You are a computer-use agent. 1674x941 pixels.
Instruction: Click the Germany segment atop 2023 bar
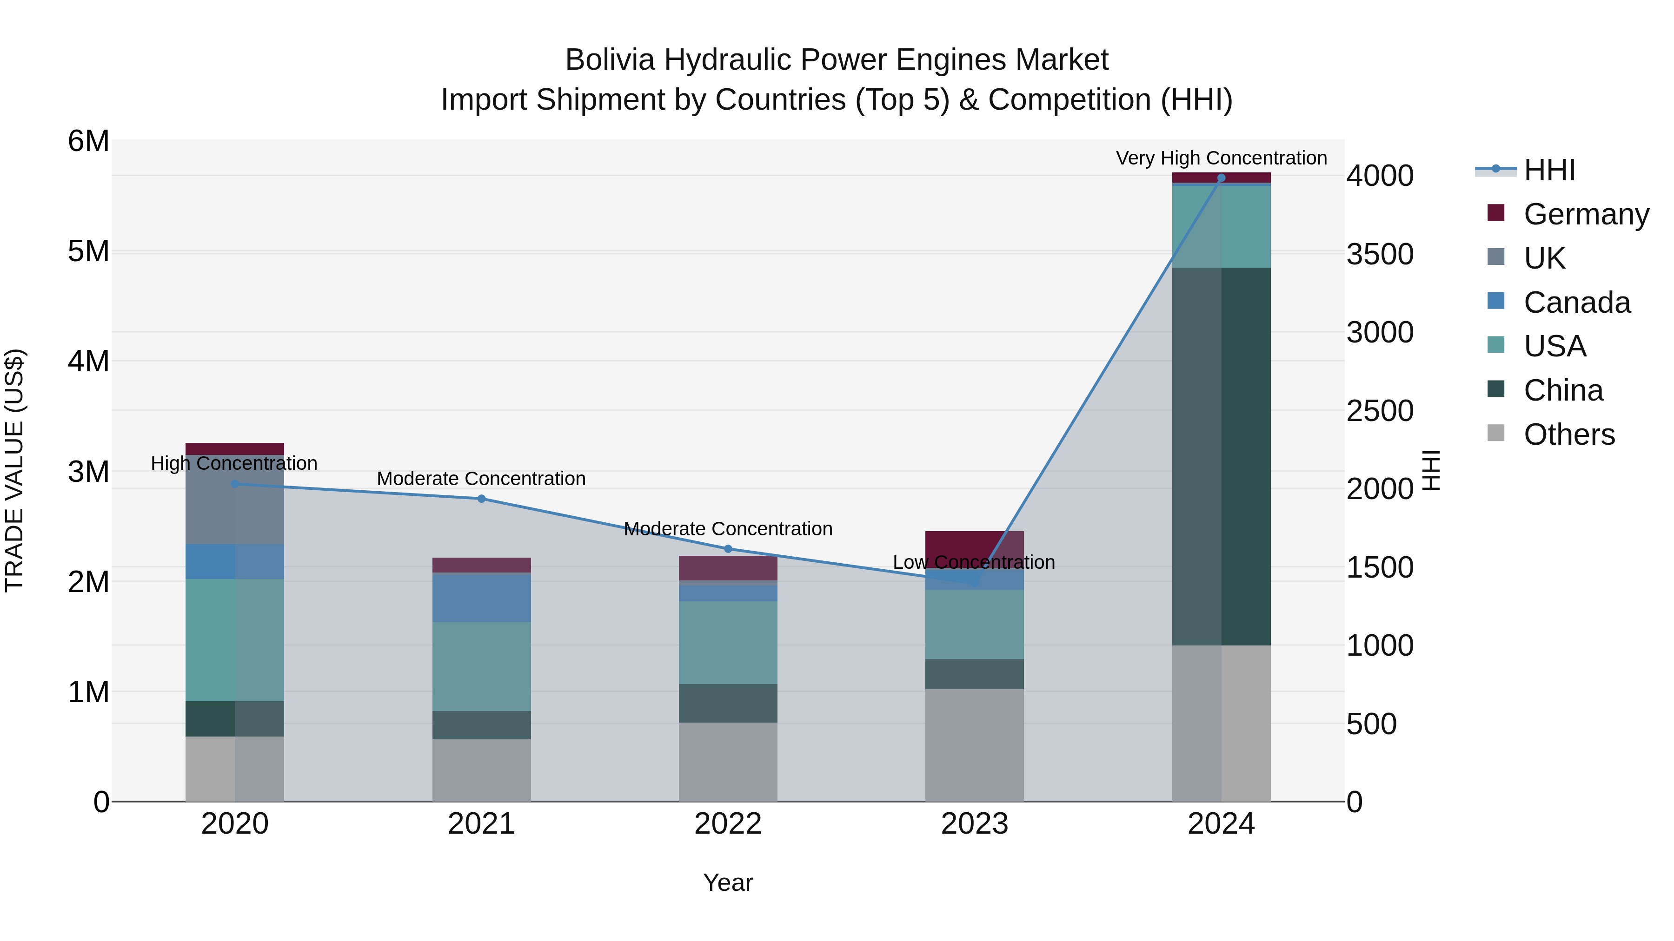click(974, 549)
